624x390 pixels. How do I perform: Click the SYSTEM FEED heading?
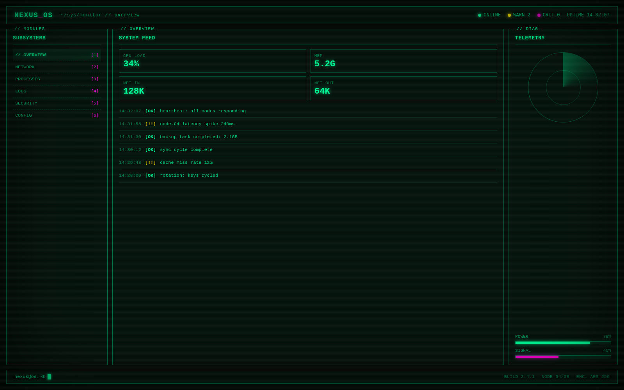click(137, 38)
